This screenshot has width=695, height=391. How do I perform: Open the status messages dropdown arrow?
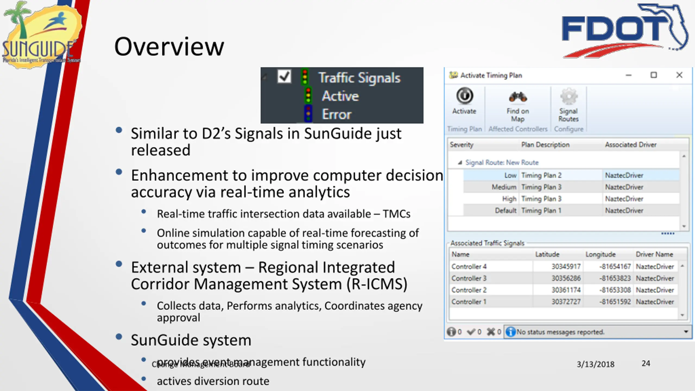tap(686, 332)
